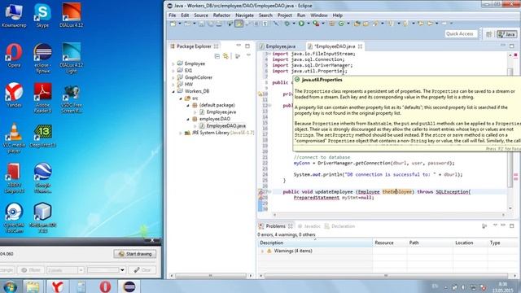Collapse the employee.DAO package node
The image size is (521, 293).
coord(188,119)
